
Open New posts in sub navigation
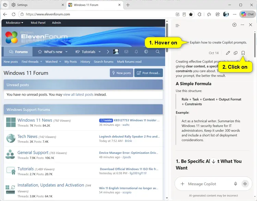tap(11, 62)
